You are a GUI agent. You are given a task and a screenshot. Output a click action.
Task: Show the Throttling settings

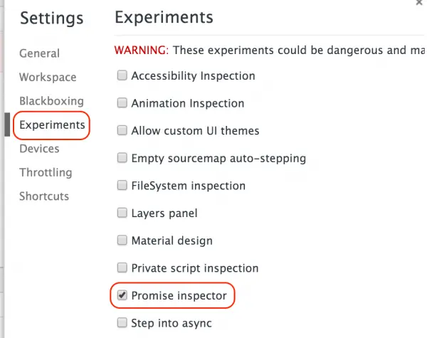(46, 172)
